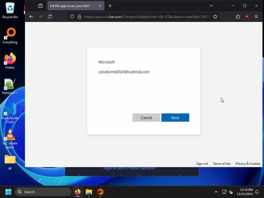Open the Terms of Use link
This screenshot has height=198, width=264.
click(221, 164)
